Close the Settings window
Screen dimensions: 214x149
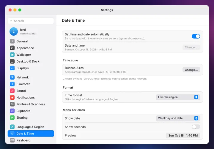10,10
